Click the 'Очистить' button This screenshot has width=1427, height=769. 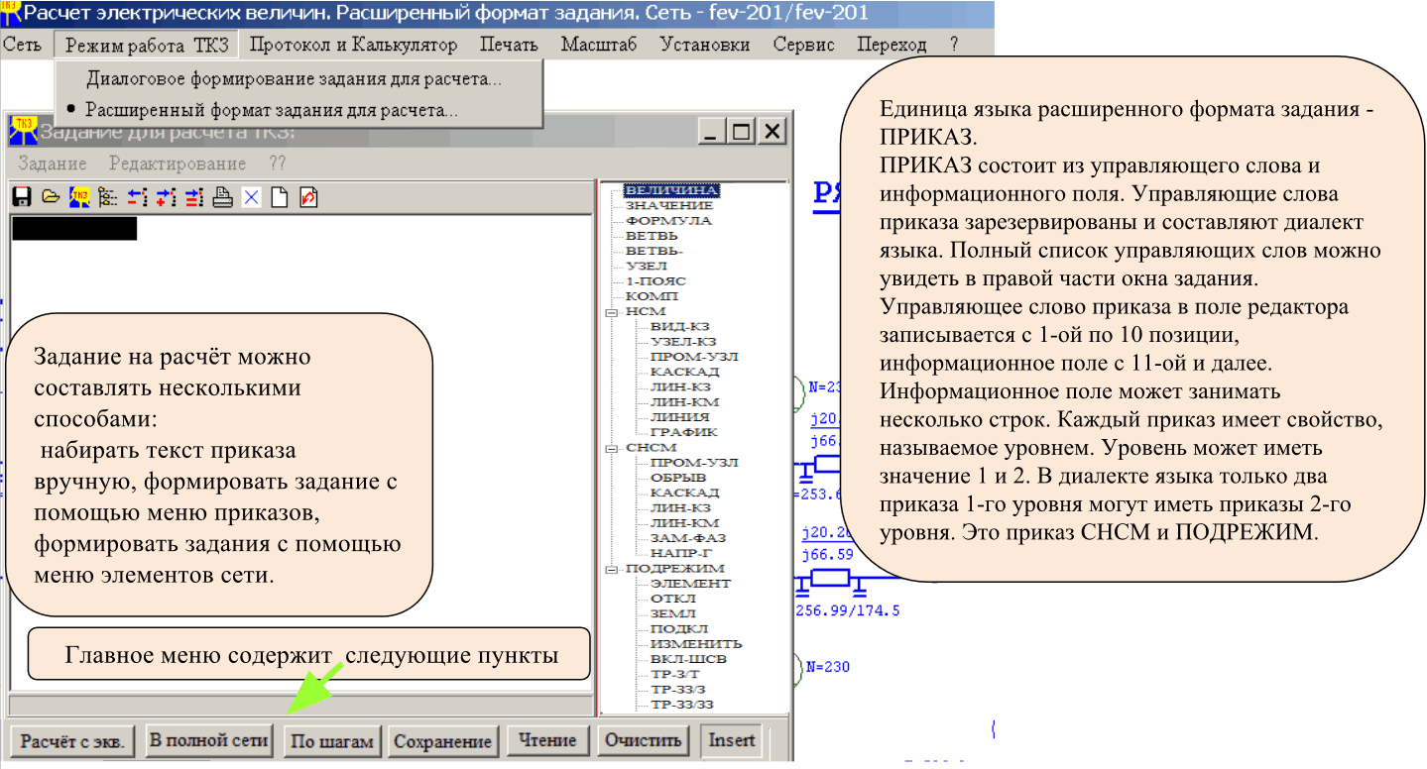(644, 740)
